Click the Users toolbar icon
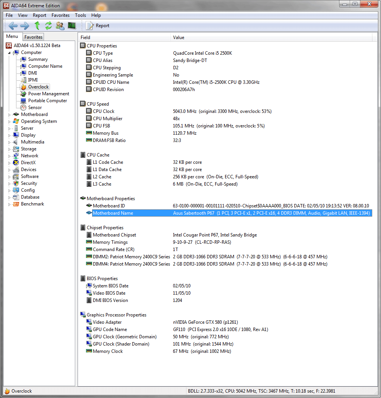Image resolution: width=381 pixels, height=398 pixels. click(x=60, y=26)
